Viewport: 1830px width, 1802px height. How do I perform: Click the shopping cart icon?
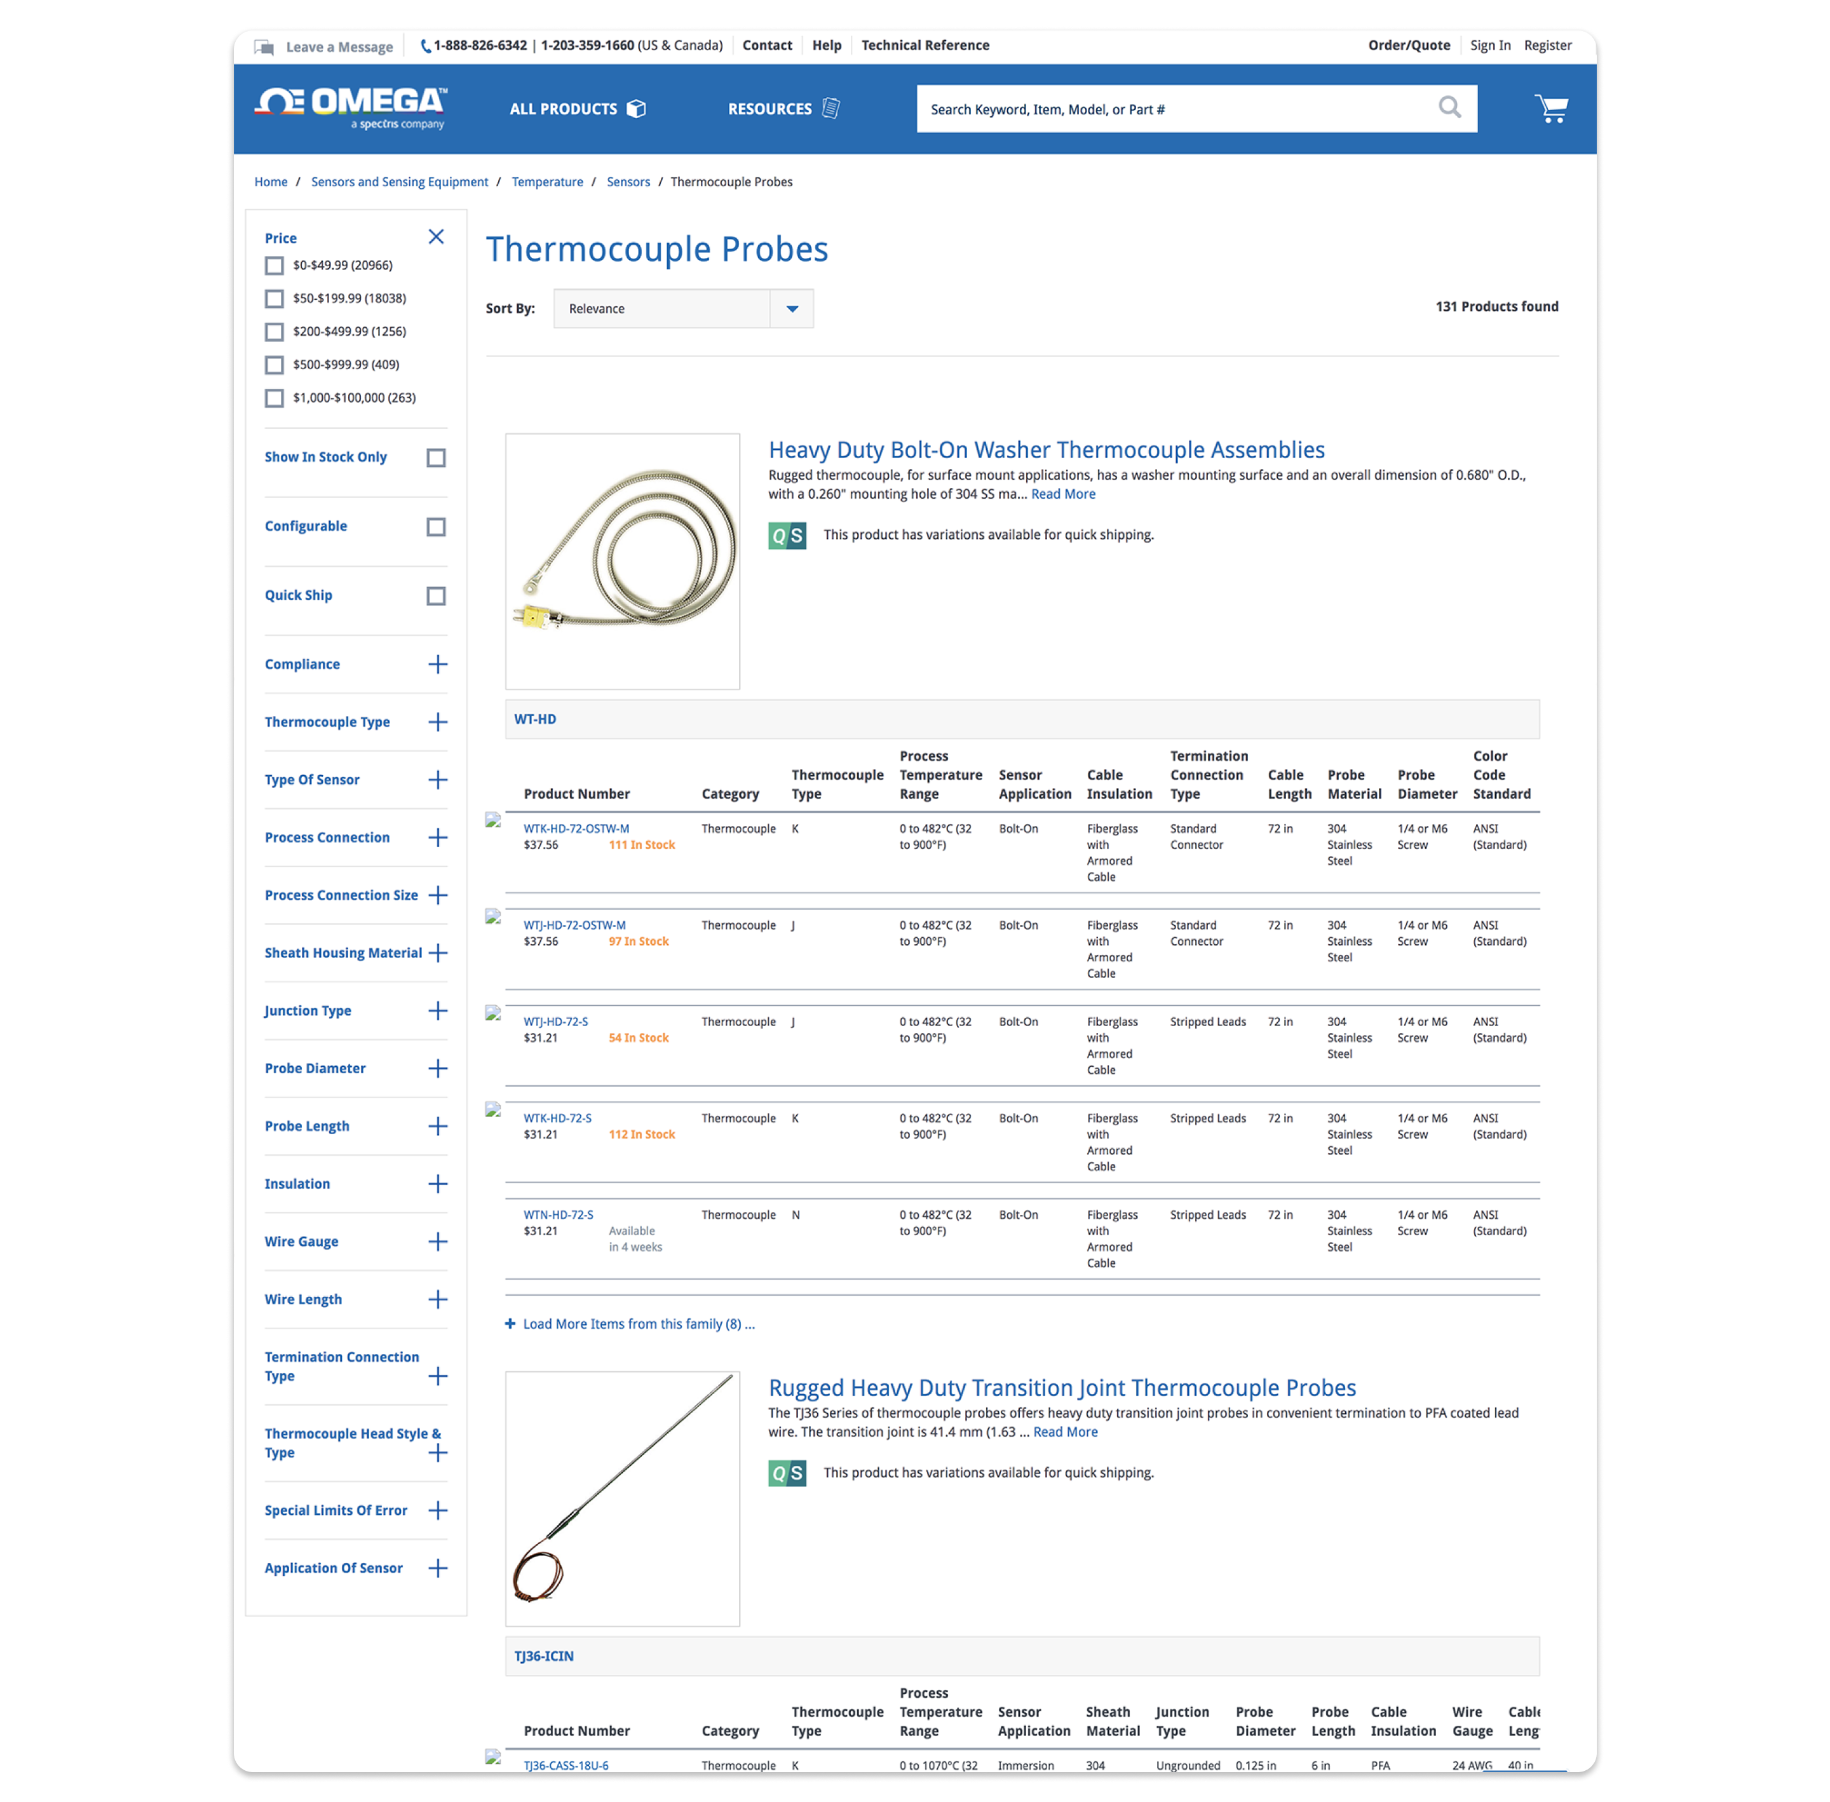1550,109
